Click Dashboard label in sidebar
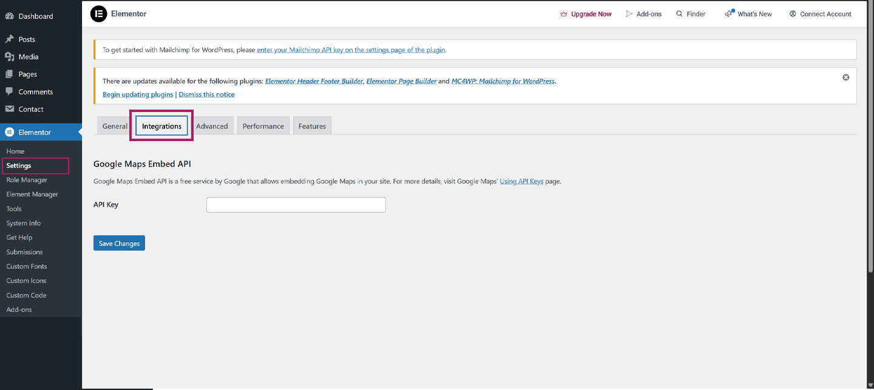 point(36,16)
